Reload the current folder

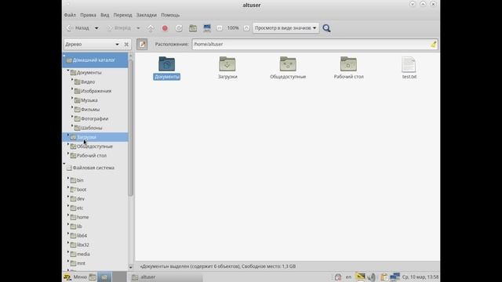coord(179,28)
